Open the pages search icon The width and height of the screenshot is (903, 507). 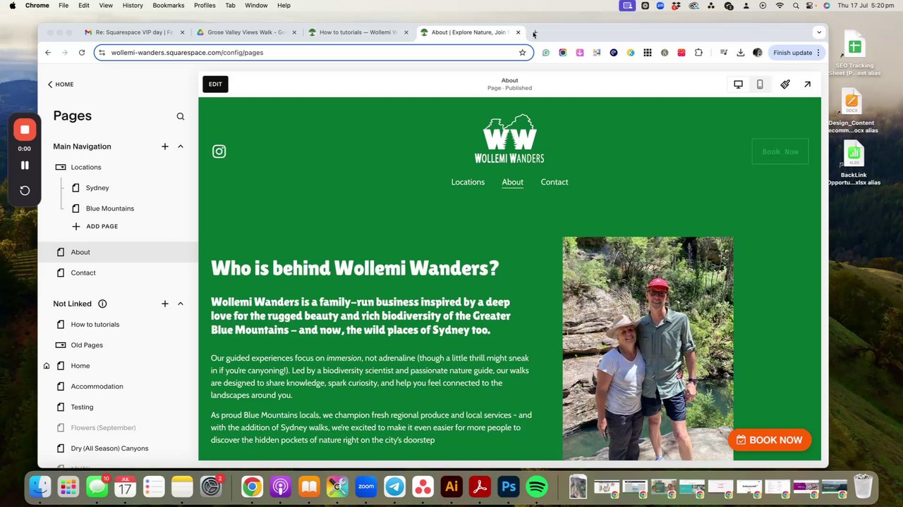181,116
